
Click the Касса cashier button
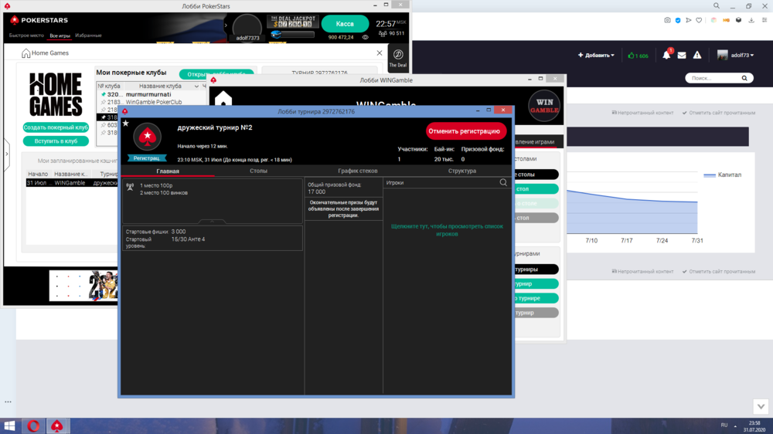(345, 24)
